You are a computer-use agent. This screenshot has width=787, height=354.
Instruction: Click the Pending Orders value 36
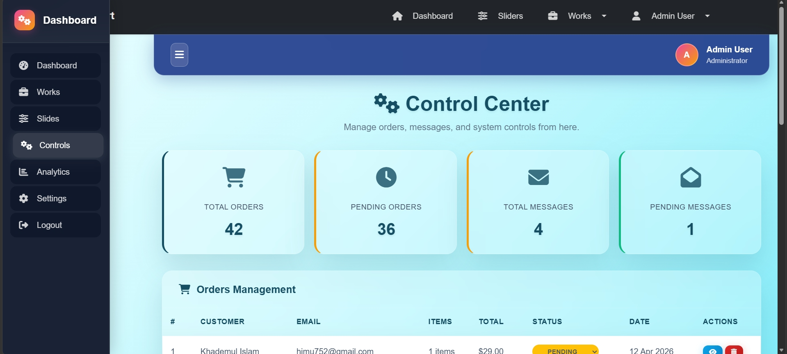click(386, 229)
